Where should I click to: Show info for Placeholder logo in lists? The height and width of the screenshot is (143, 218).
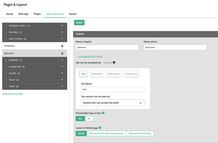103,113
